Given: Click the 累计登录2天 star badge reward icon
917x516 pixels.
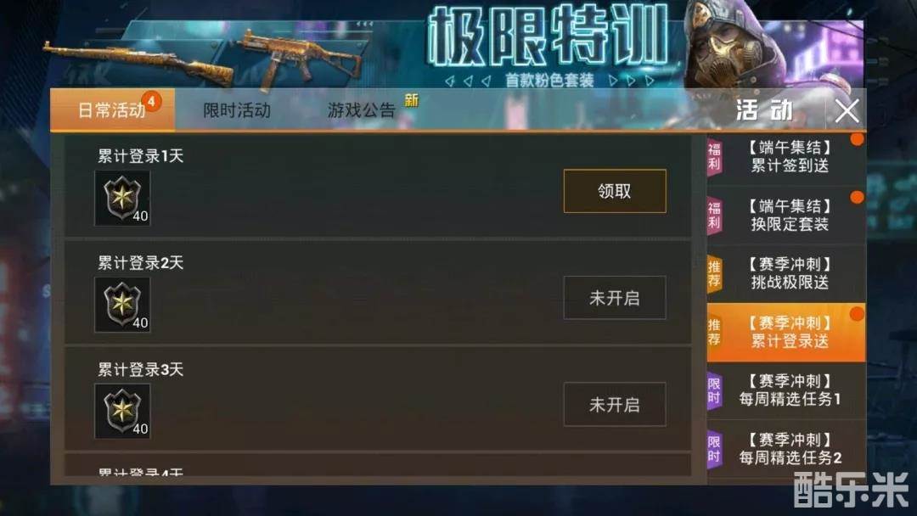Looking at the screenshot, I should point(122,305).
